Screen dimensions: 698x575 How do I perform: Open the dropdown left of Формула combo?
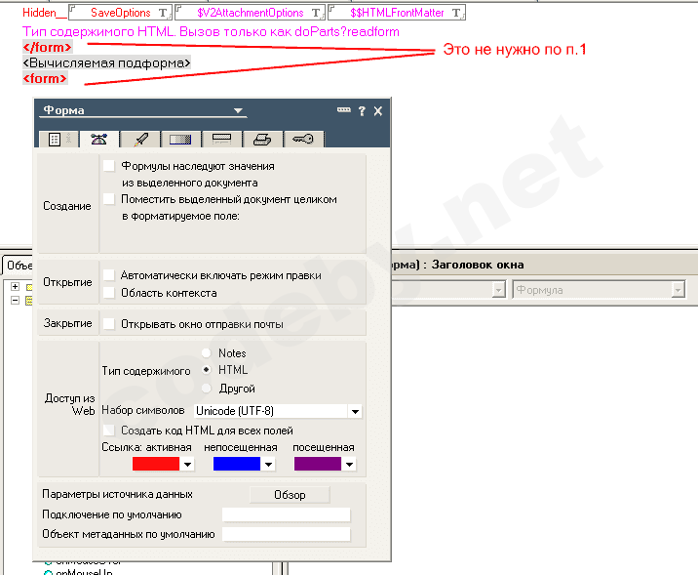point(498,290)
